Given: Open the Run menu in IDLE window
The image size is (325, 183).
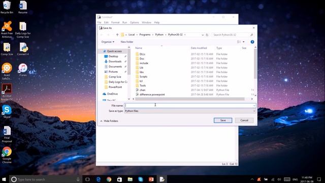Looking at the screenshot, I should click(124, 22).
